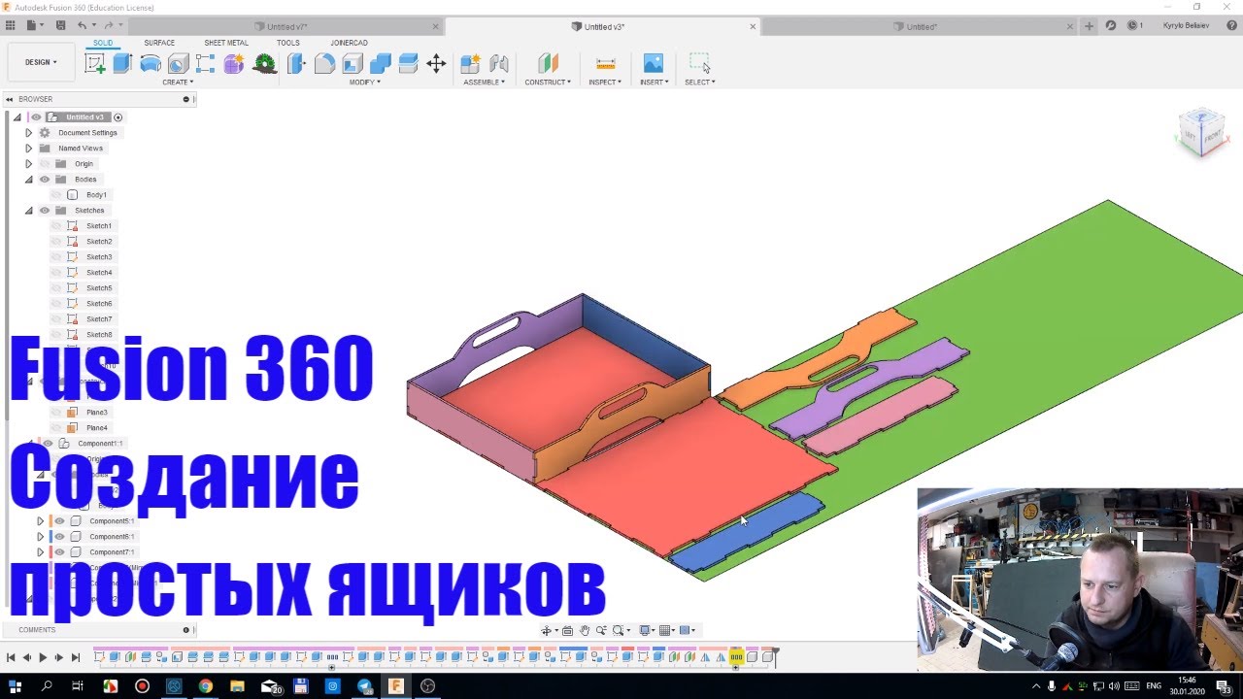Select the Measure tool
1243x699 pixels.
point(606,64)
